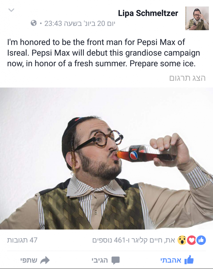Open the post options chevron
213x269 pixels.
tap(11, 10)
